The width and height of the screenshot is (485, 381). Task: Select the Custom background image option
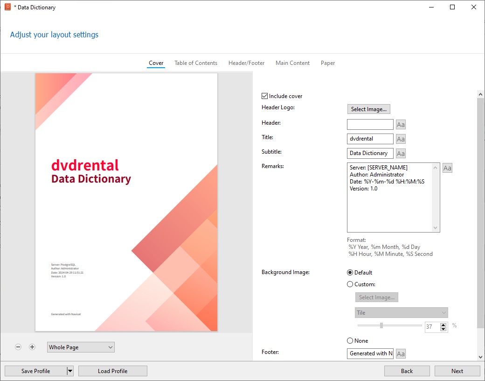[350, 284]
